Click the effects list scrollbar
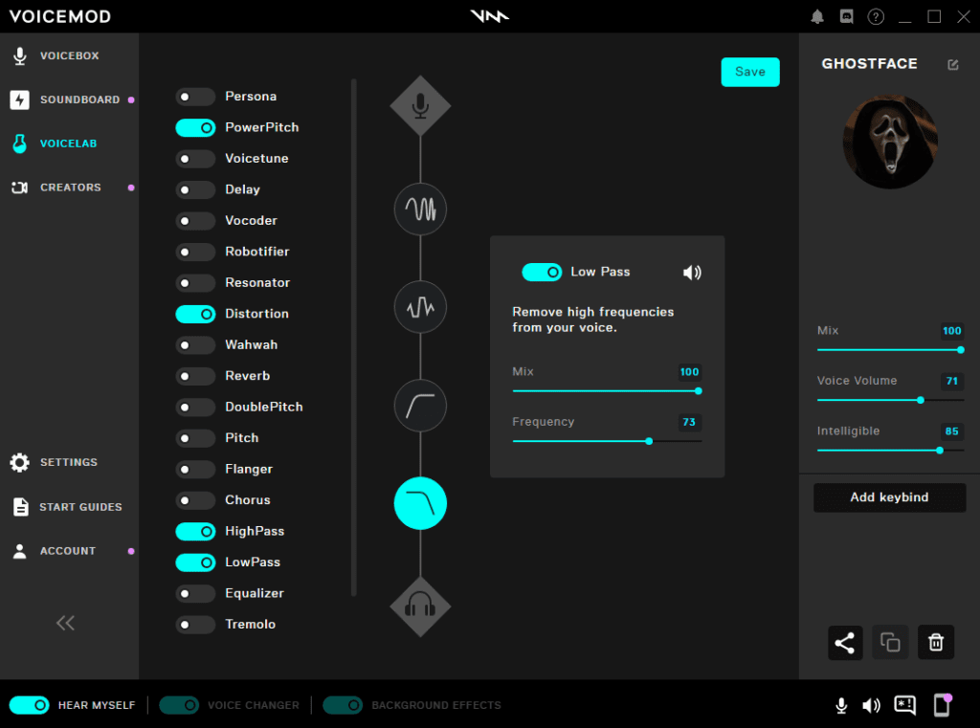 click(x=354, y=338)
